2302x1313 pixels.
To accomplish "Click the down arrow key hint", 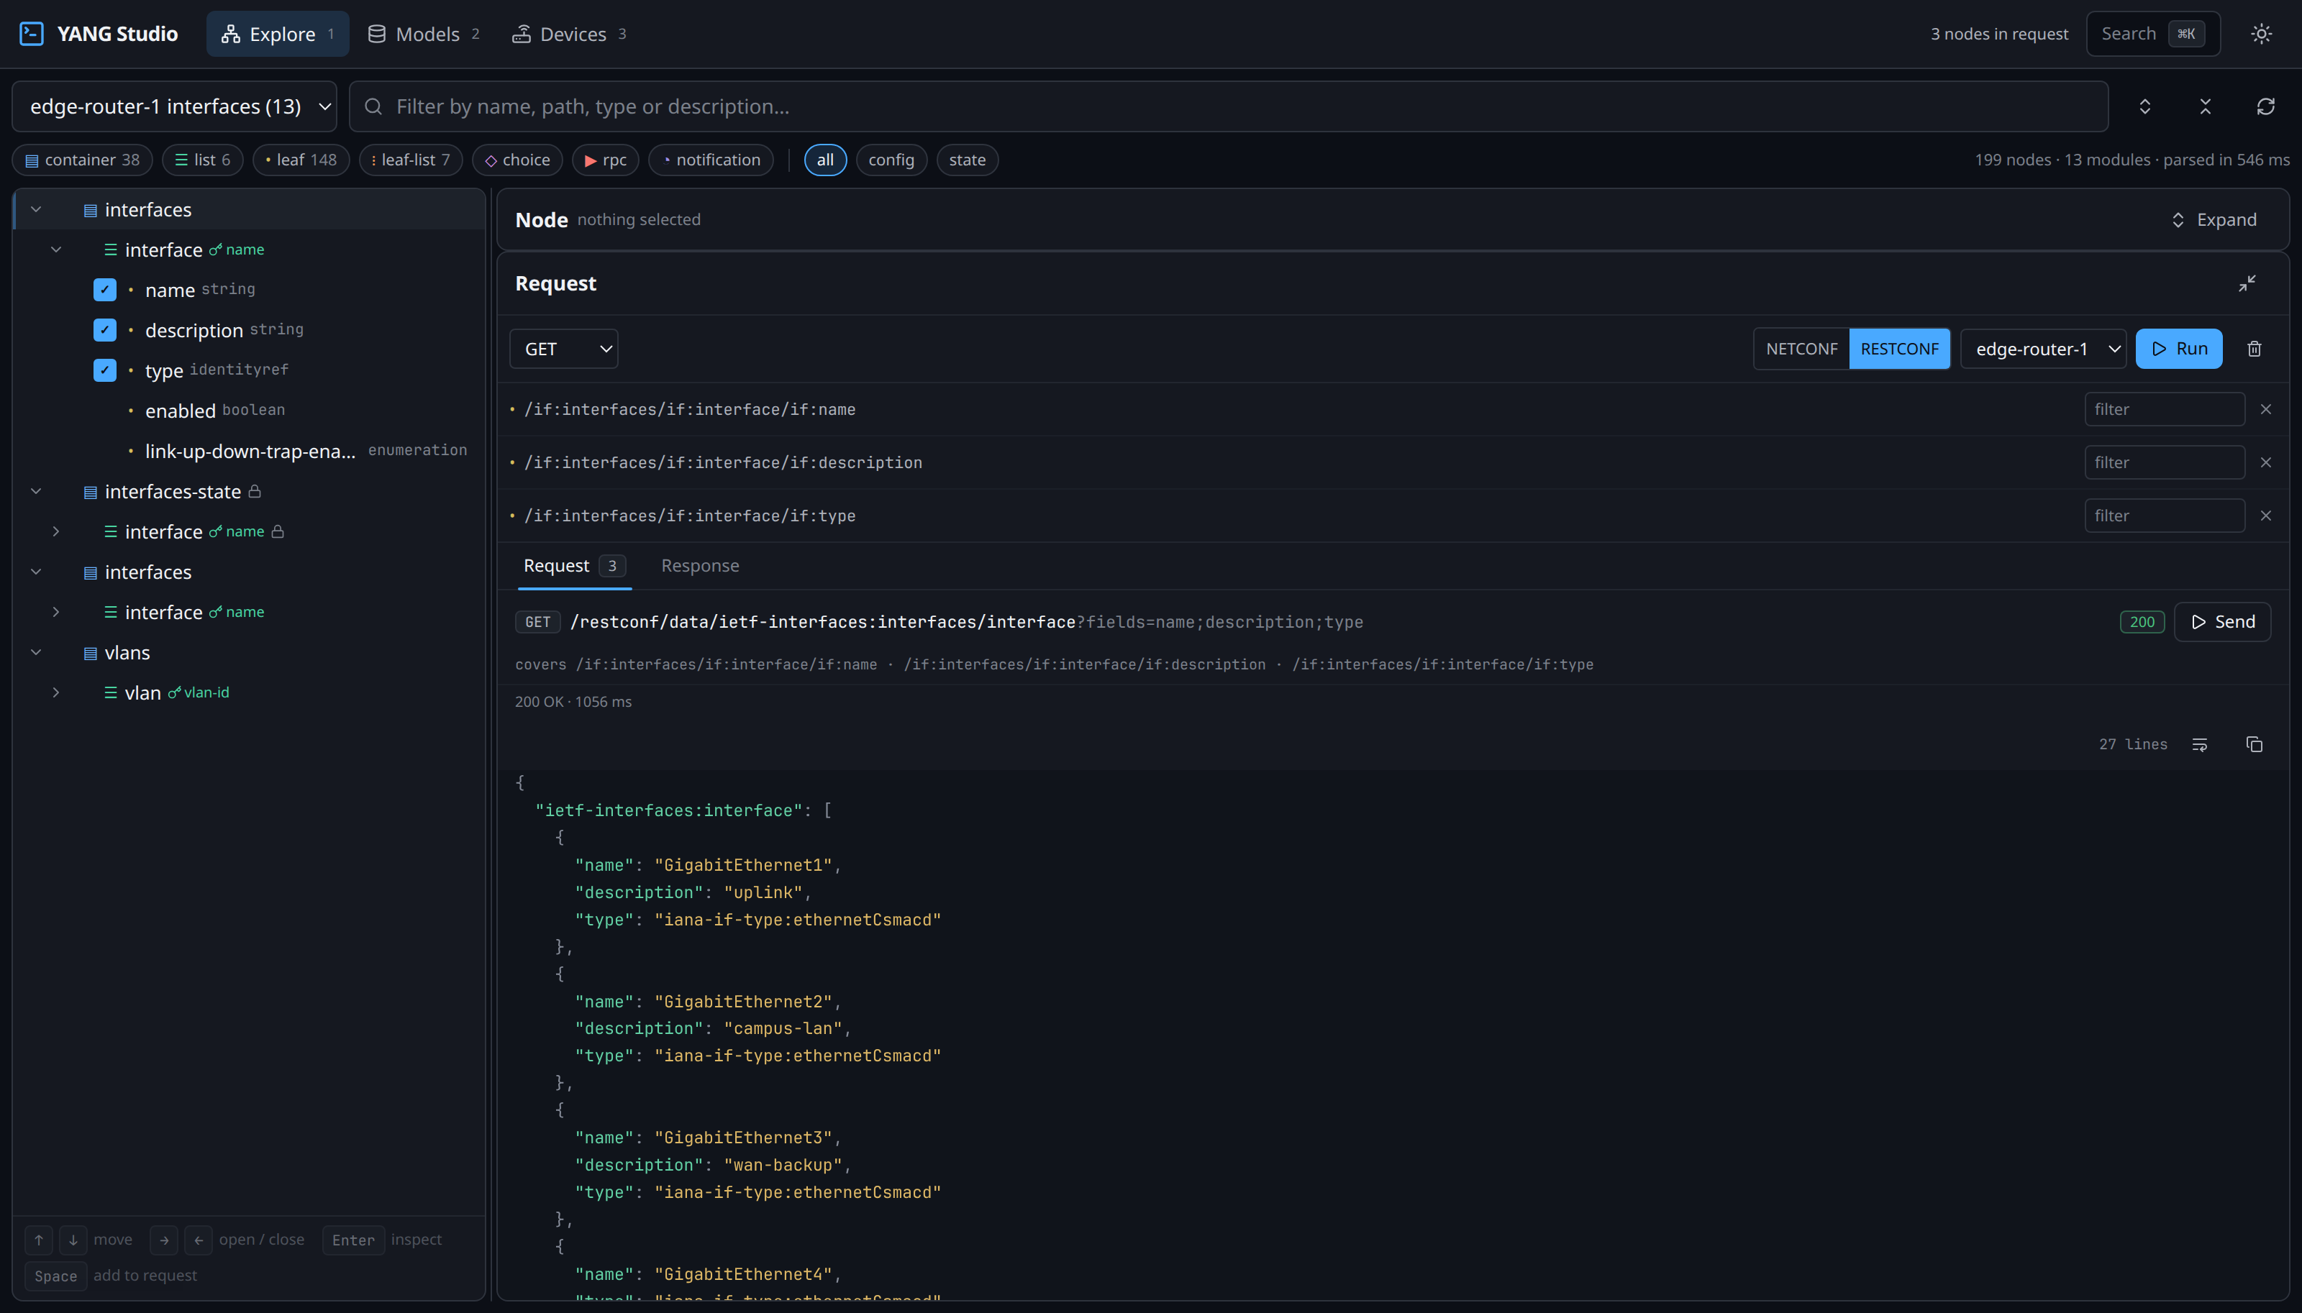I will (x=73, y=1240).
